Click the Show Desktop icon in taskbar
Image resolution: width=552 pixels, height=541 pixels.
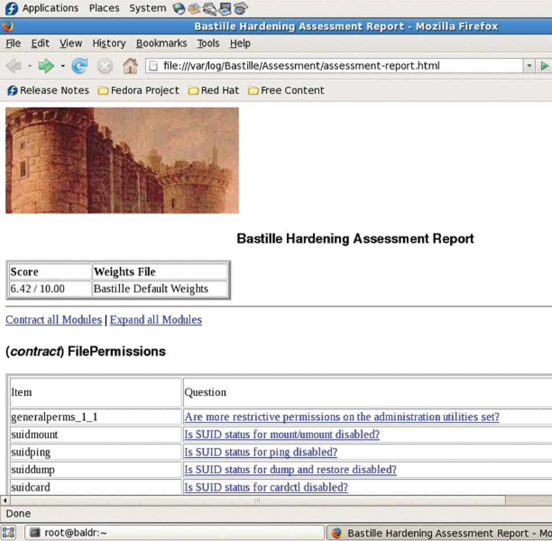tap(8, 532)
